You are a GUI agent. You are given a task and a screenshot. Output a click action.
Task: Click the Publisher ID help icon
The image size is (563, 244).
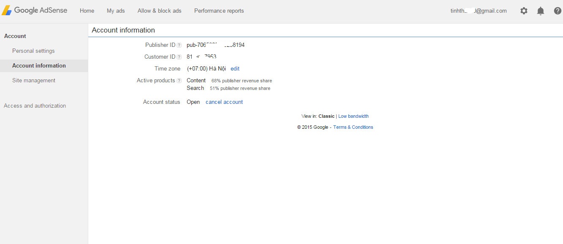click(179, 45)
